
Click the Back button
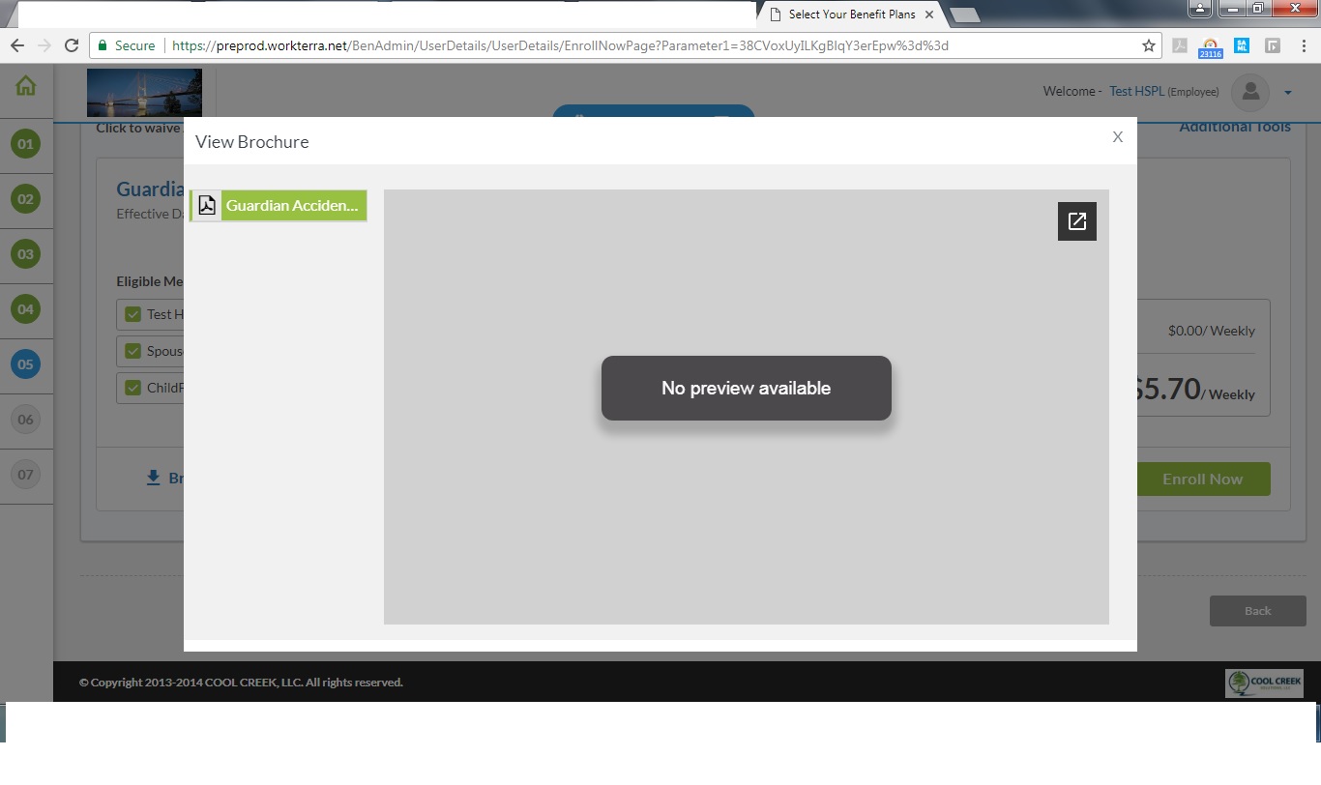click(x=1257, y=610)
